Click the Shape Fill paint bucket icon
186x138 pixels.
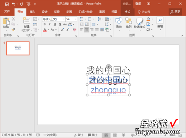coord(148,19)
